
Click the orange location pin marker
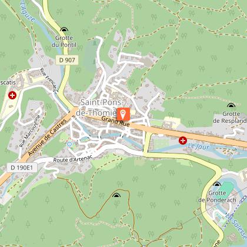click(x=123, y=114)
